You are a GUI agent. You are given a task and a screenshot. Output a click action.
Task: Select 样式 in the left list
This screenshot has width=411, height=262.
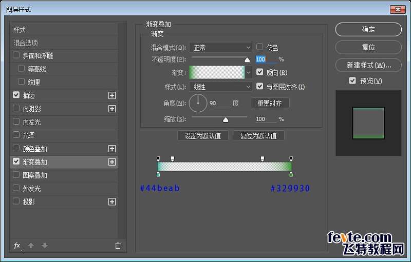64,30
